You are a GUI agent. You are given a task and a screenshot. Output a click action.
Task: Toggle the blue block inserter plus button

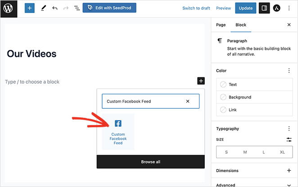pyautogui.click(x=30, y=8)
